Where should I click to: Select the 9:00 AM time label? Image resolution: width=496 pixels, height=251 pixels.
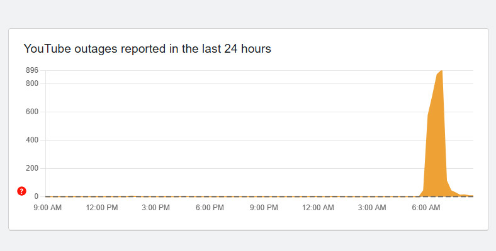[47, 208]
